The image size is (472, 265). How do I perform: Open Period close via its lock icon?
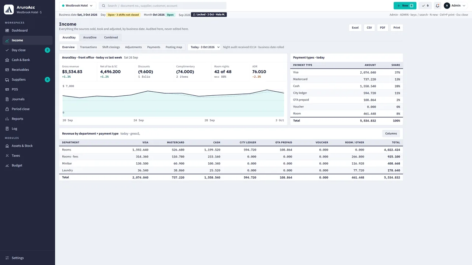pos(7,109)
